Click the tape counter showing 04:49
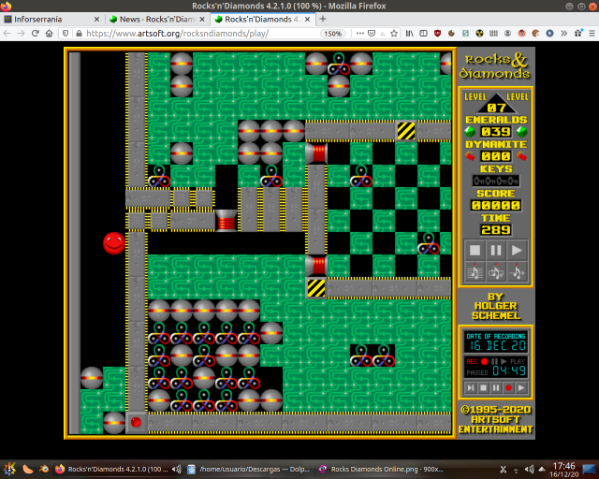The image size is (599, 479). 509,370
